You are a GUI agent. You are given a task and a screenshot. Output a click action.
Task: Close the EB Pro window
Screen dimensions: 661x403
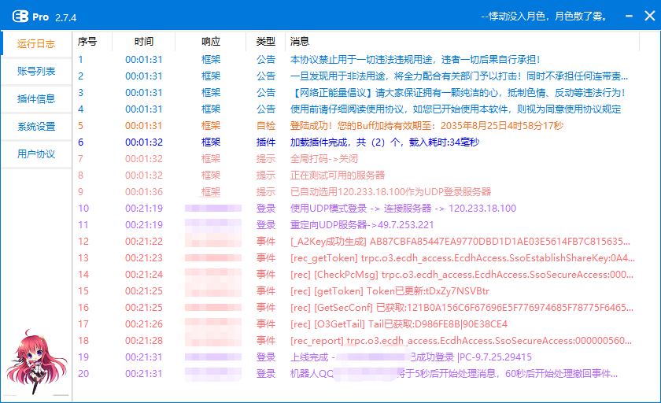point(648,17)
